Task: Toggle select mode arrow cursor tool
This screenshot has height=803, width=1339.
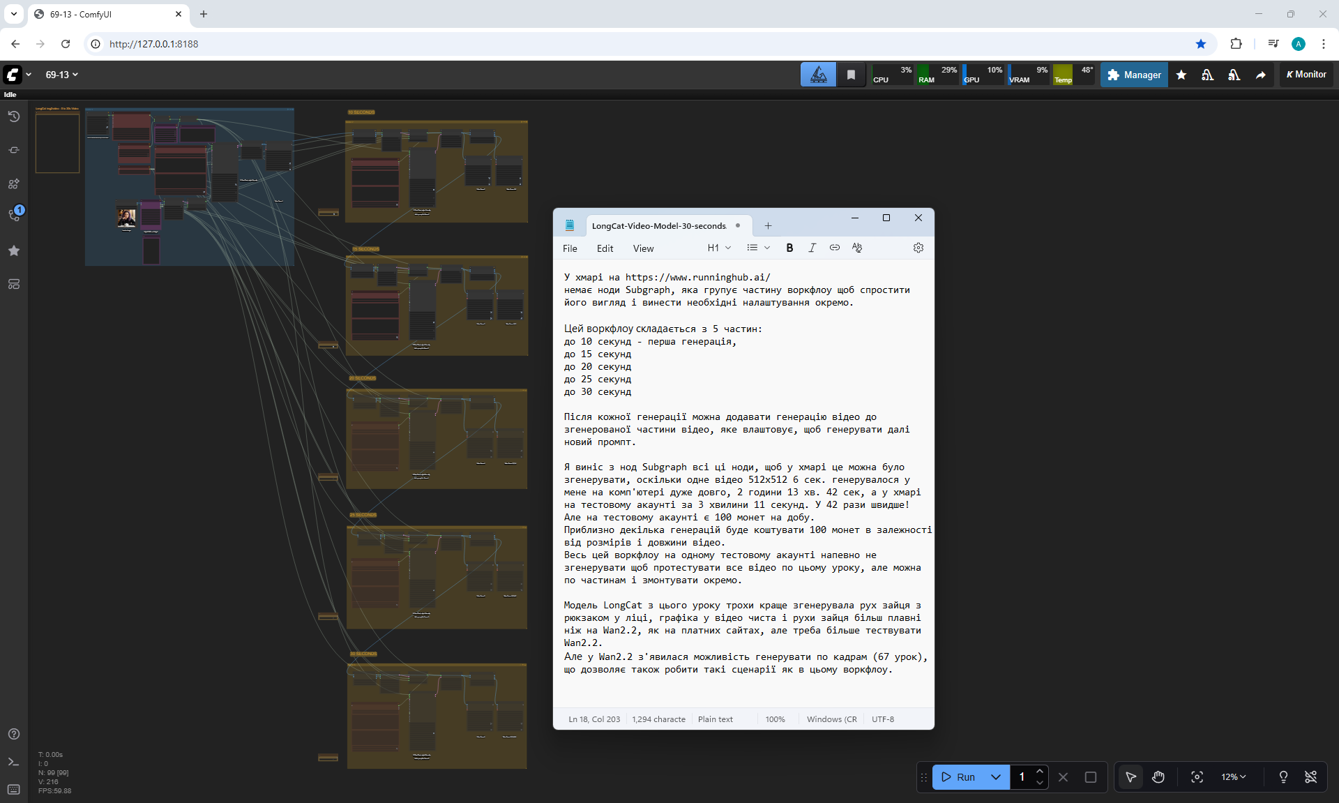Action: coord(1130,777)
